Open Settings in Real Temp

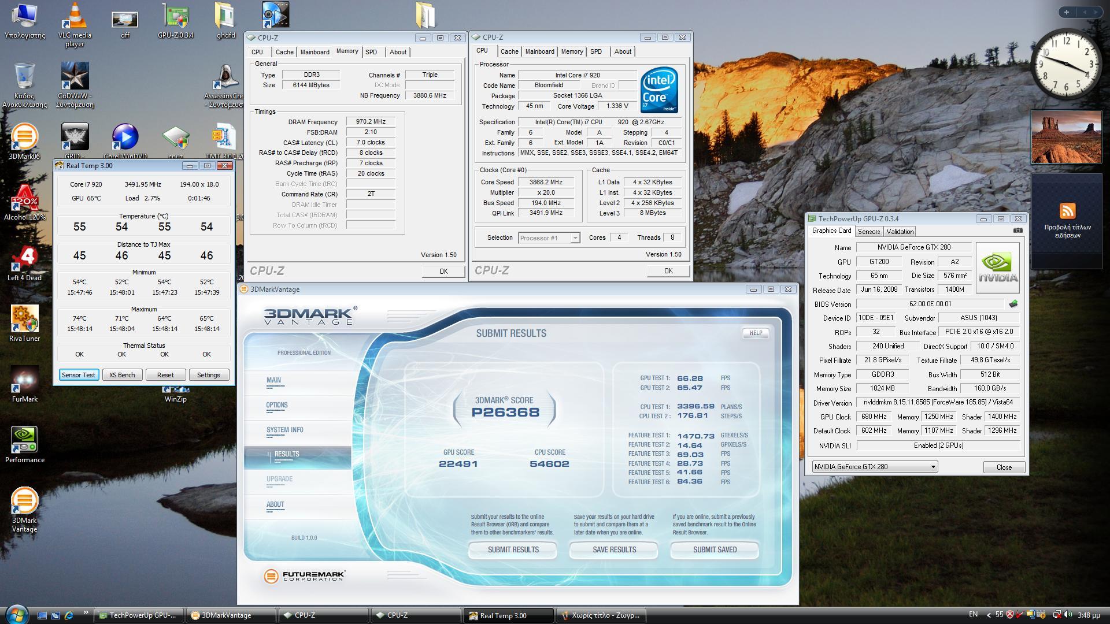(x=209, y=375)
